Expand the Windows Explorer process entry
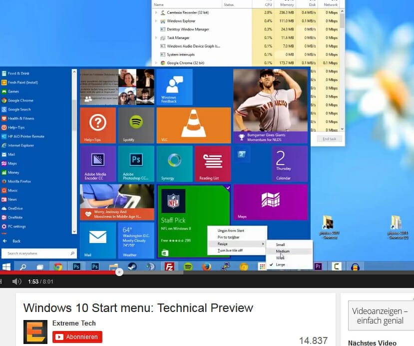The width and height of the screenshot is (414, 346). pyautogui.click(x=156, y=21)
